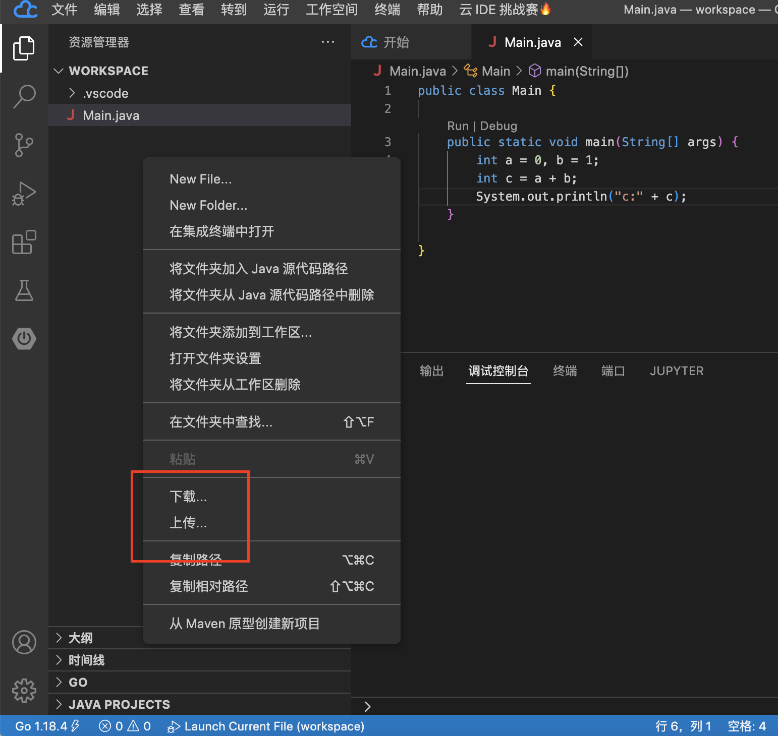
Task: Click the debug console prompt chevron
Action: point(367,707)
